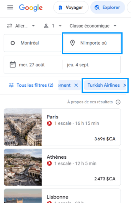The height and width of the screenshot is (205, 131).
Task: Remove the partially hidden 'ement' filter chip
Action: pos(76,85)
